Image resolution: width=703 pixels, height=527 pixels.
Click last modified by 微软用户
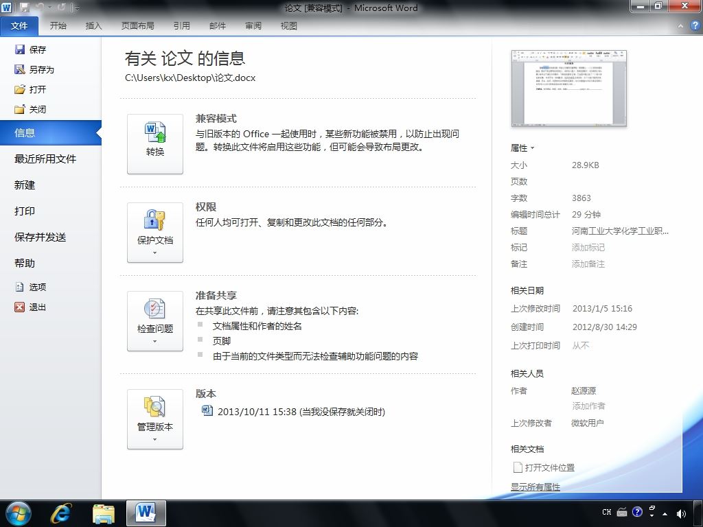(588, 423)
